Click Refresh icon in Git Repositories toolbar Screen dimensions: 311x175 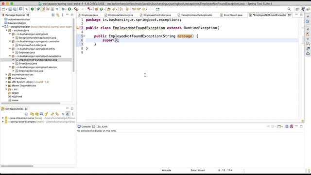[x=52, y=114]
